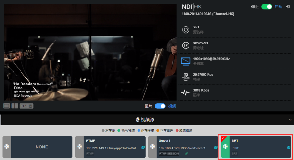Click the IP source address icon
The height and width of the screenshot is (160, 294).
[186, 45]
